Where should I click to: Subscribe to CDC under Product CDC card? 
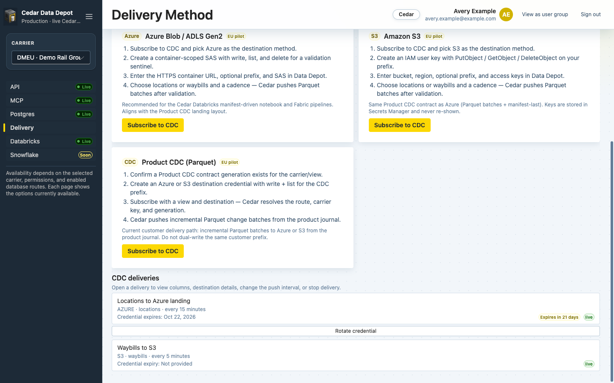[153, 251]
